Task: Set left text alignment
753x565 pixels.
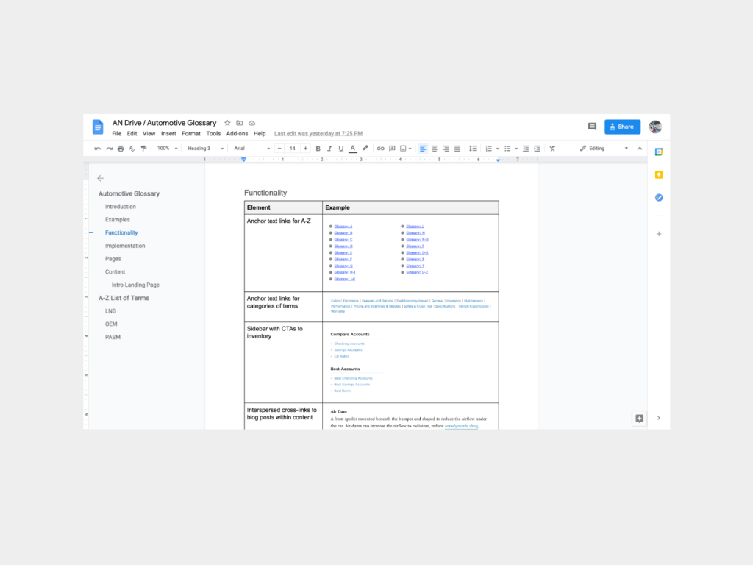Action: pos(423,149)
